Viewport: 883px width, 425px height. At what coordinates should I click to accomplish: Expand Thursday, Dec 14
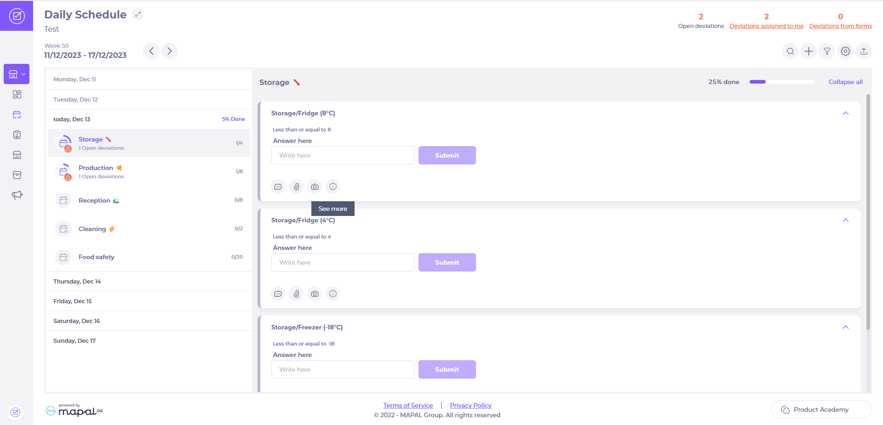[x=149, y=281]
